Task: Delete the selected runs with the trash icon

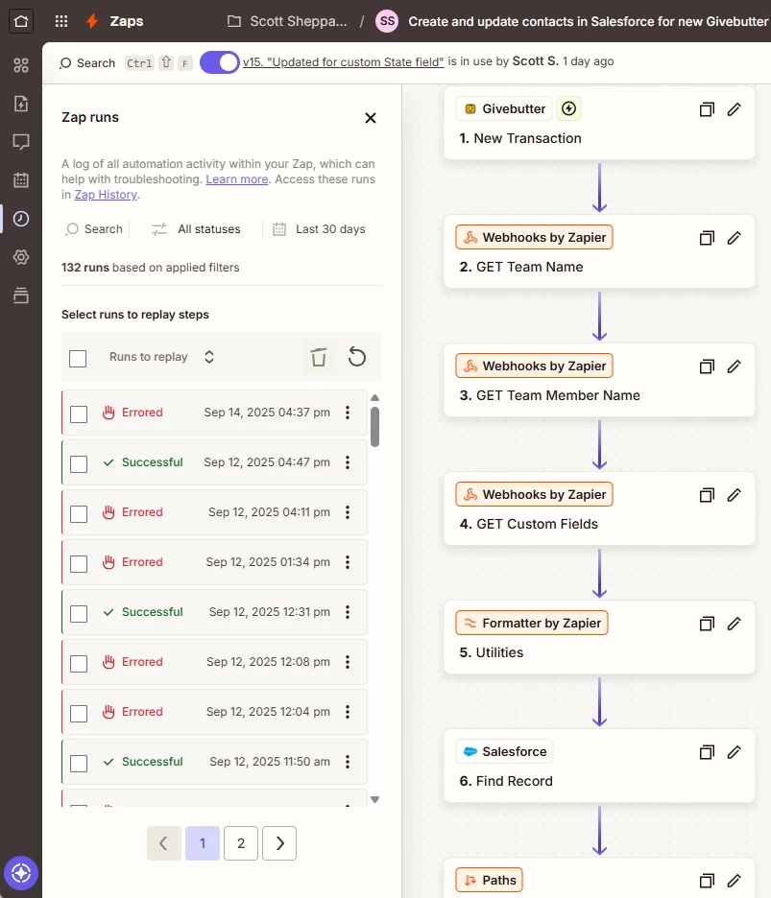Action: coord(319,357)
